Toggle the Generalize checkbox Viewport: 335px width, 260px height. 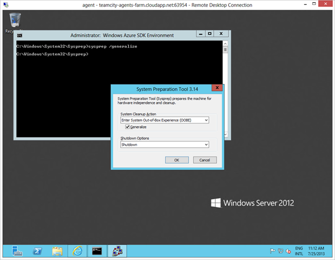point(127,127)
